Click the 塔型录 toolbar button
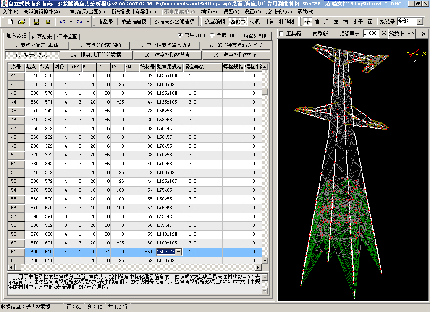The image size is (430, 312). (x=105, y=22)
